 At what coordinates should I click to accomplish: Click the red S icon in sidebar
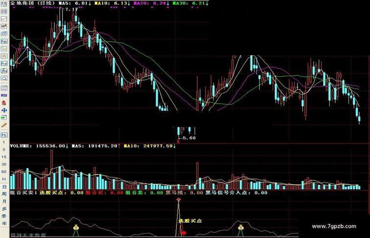tap(4, 103)
